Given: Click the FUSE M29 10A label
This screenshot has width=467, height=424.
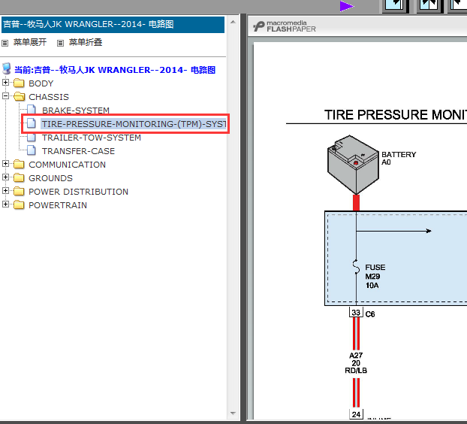Looking at the screenshot, I should 375,277.
